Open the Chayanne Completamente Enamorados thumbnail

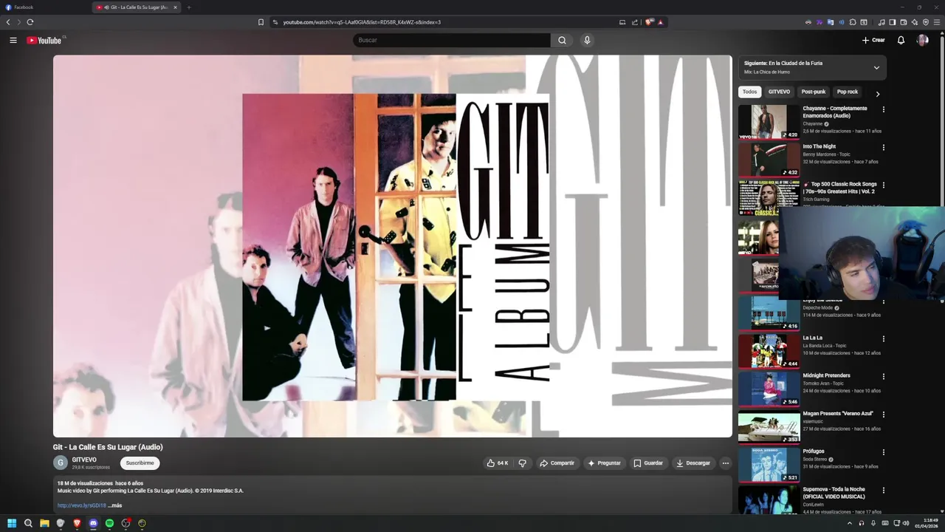[769, 122]
